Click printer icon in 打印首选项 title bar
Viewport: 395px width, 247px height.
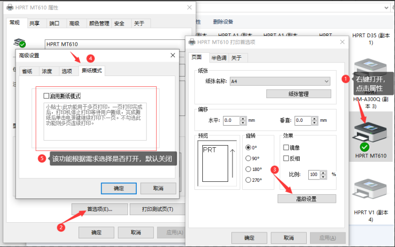(192, 42)
